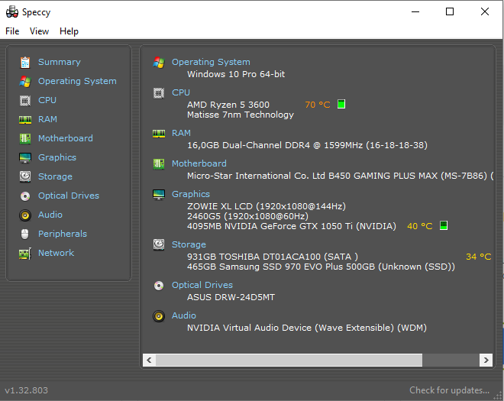
Task: Click the Optical Drives disc icon in sidebar
Action: tap(25, 196)
